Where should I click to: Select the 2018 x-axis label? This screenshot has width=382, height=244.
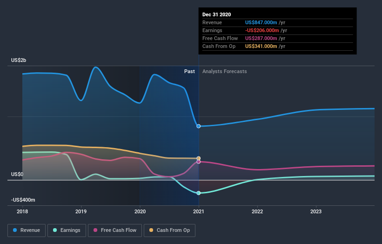pyautogui.click(x=22, y=211)
